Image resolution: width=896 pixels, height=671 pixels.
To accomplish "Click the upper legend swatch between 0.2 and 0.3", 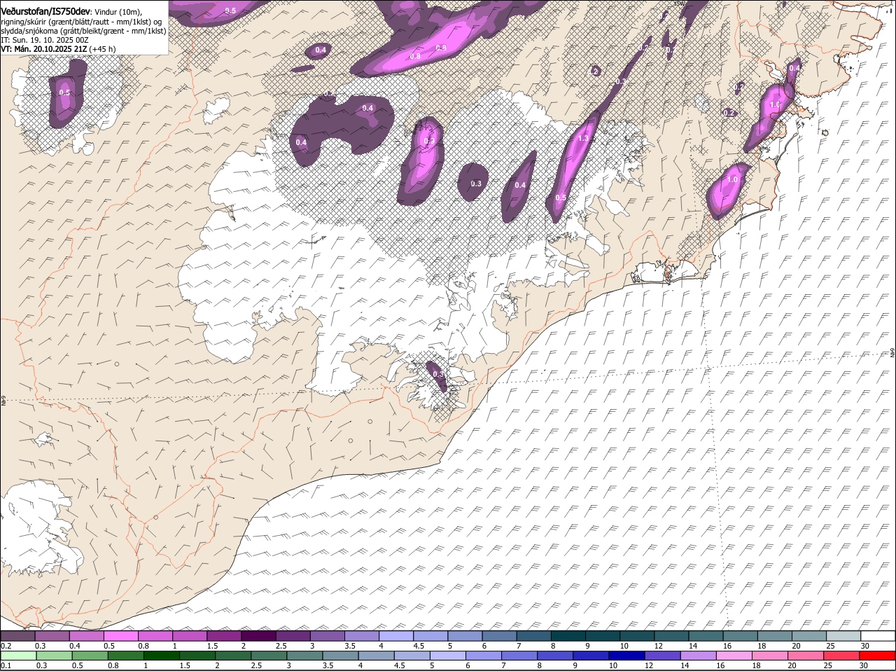I will pyautogui.click(x=17, y=636).
